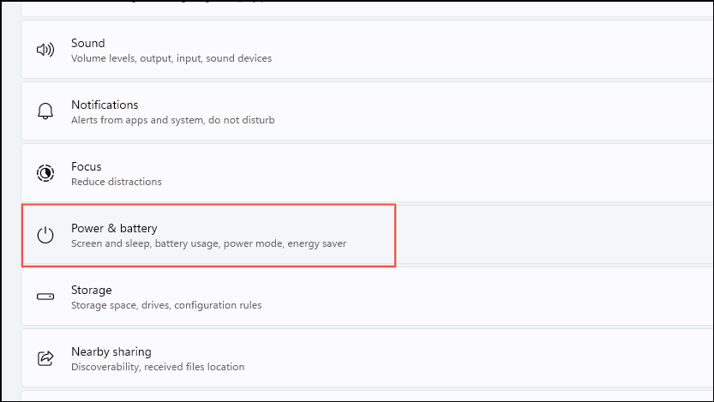Open the Focus settings page
The width and height of the screenshot is (714, 402).
[367, 173]
